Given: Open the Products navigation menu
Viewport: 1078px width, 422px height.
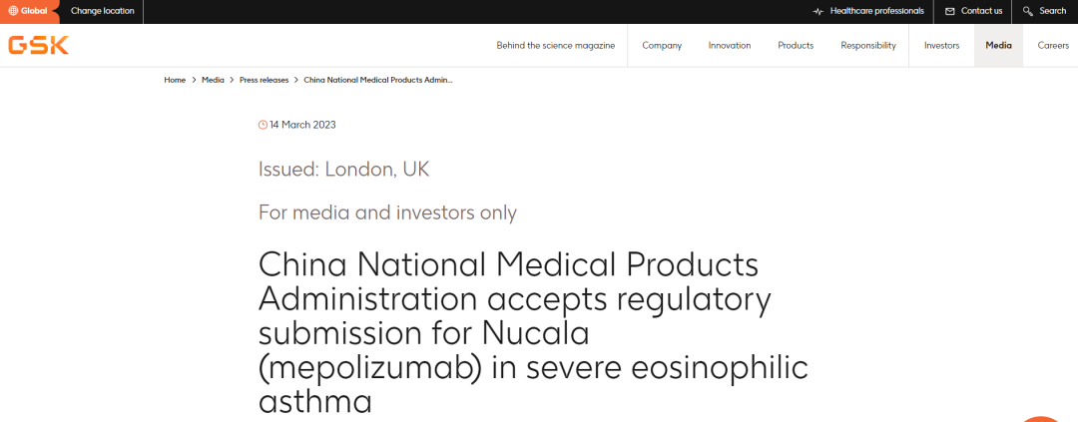Looking at the screenshot, I should (x=796, y=45).
